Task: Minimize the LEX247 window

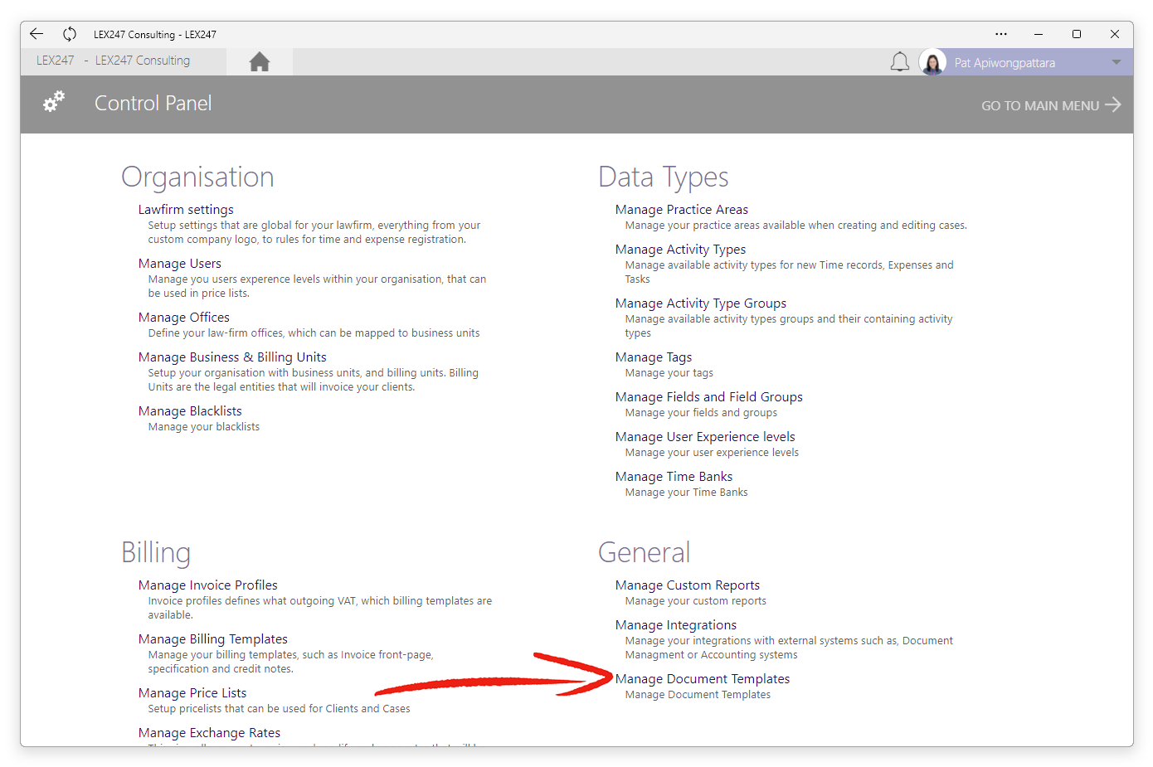Action: (1039, 34)
